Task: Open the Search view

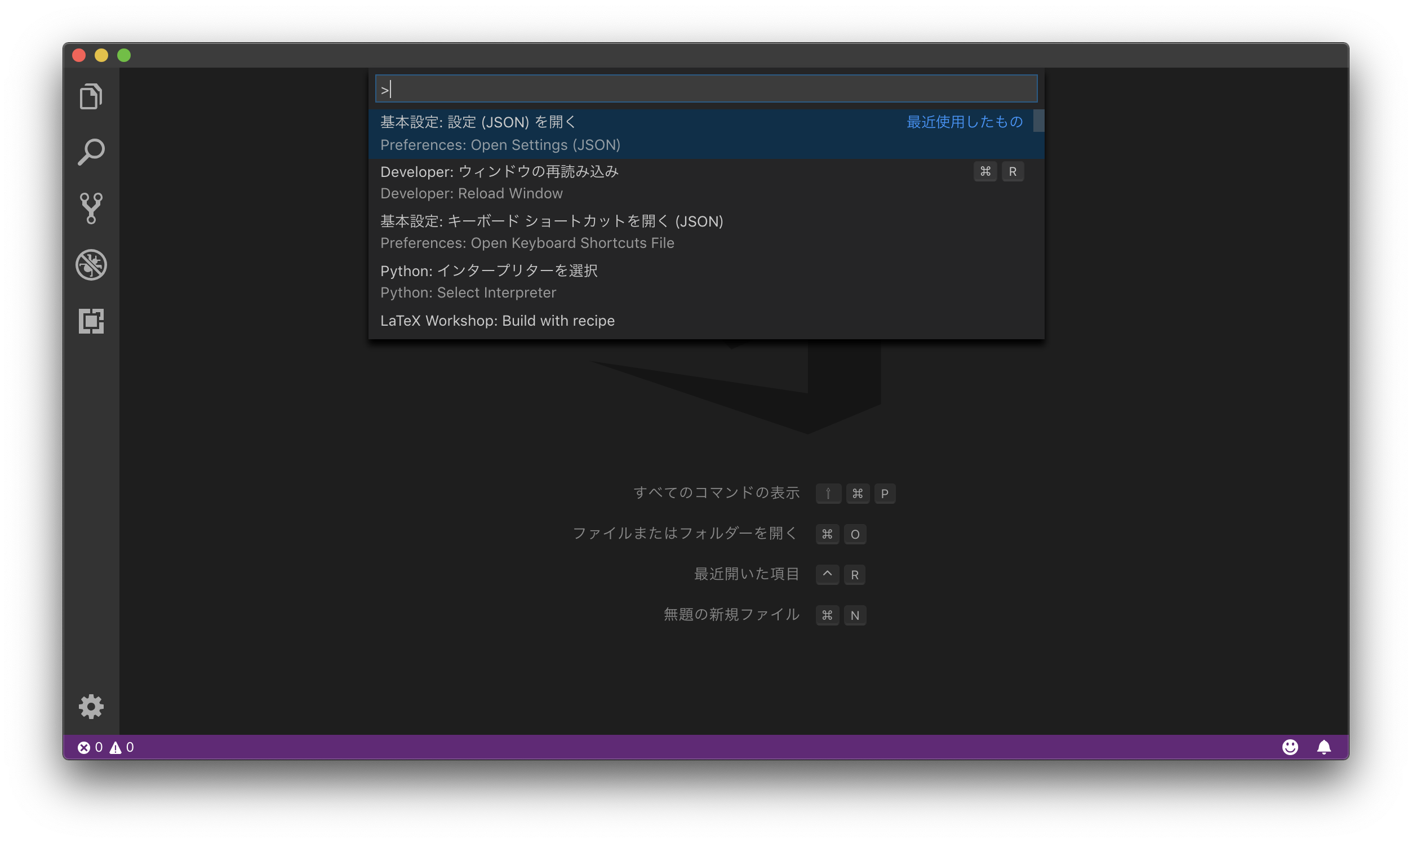Action: point(91,151)
